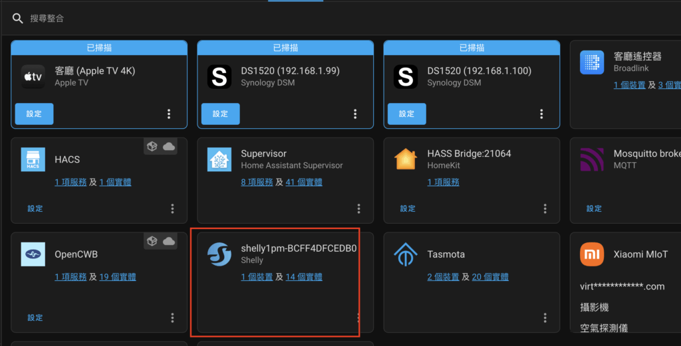The width and height of the screenshot is (681, 346).
Task: Click the search magnifier icon
Action: [x=17, y=18]
